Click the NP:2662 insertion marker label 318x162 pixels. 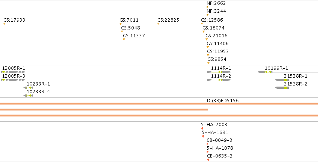pos(216,3)
